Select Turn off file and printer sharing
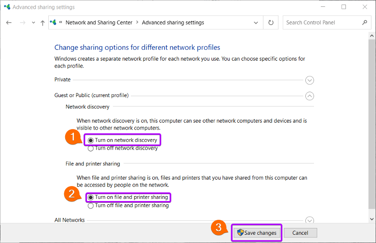This screenshot has height=243, width=376. point(128,206)
